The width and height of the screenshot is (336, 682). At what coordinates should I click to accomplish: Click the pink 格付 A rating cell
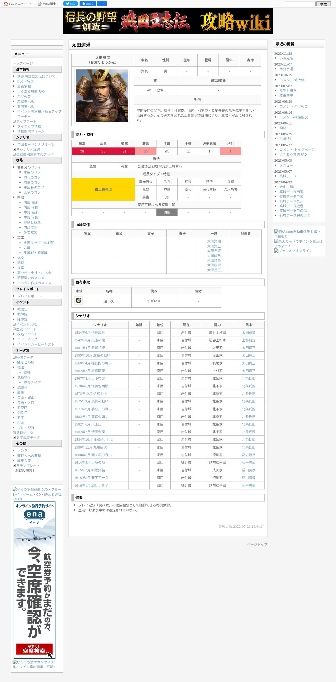[x=230, y=151]
